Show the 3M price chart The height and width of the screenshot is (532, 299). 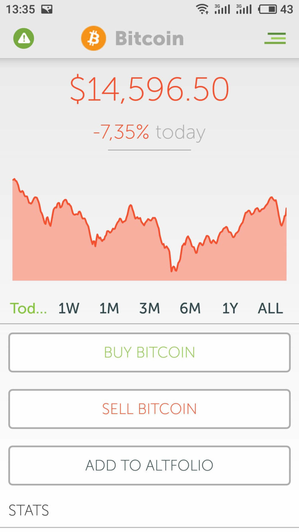[x=149, y=309]
